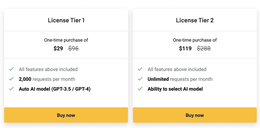The height and width of the screenshot is (128, 260).
Task: Click Tier 2 'All features above included' text
Action: (177, 69)
